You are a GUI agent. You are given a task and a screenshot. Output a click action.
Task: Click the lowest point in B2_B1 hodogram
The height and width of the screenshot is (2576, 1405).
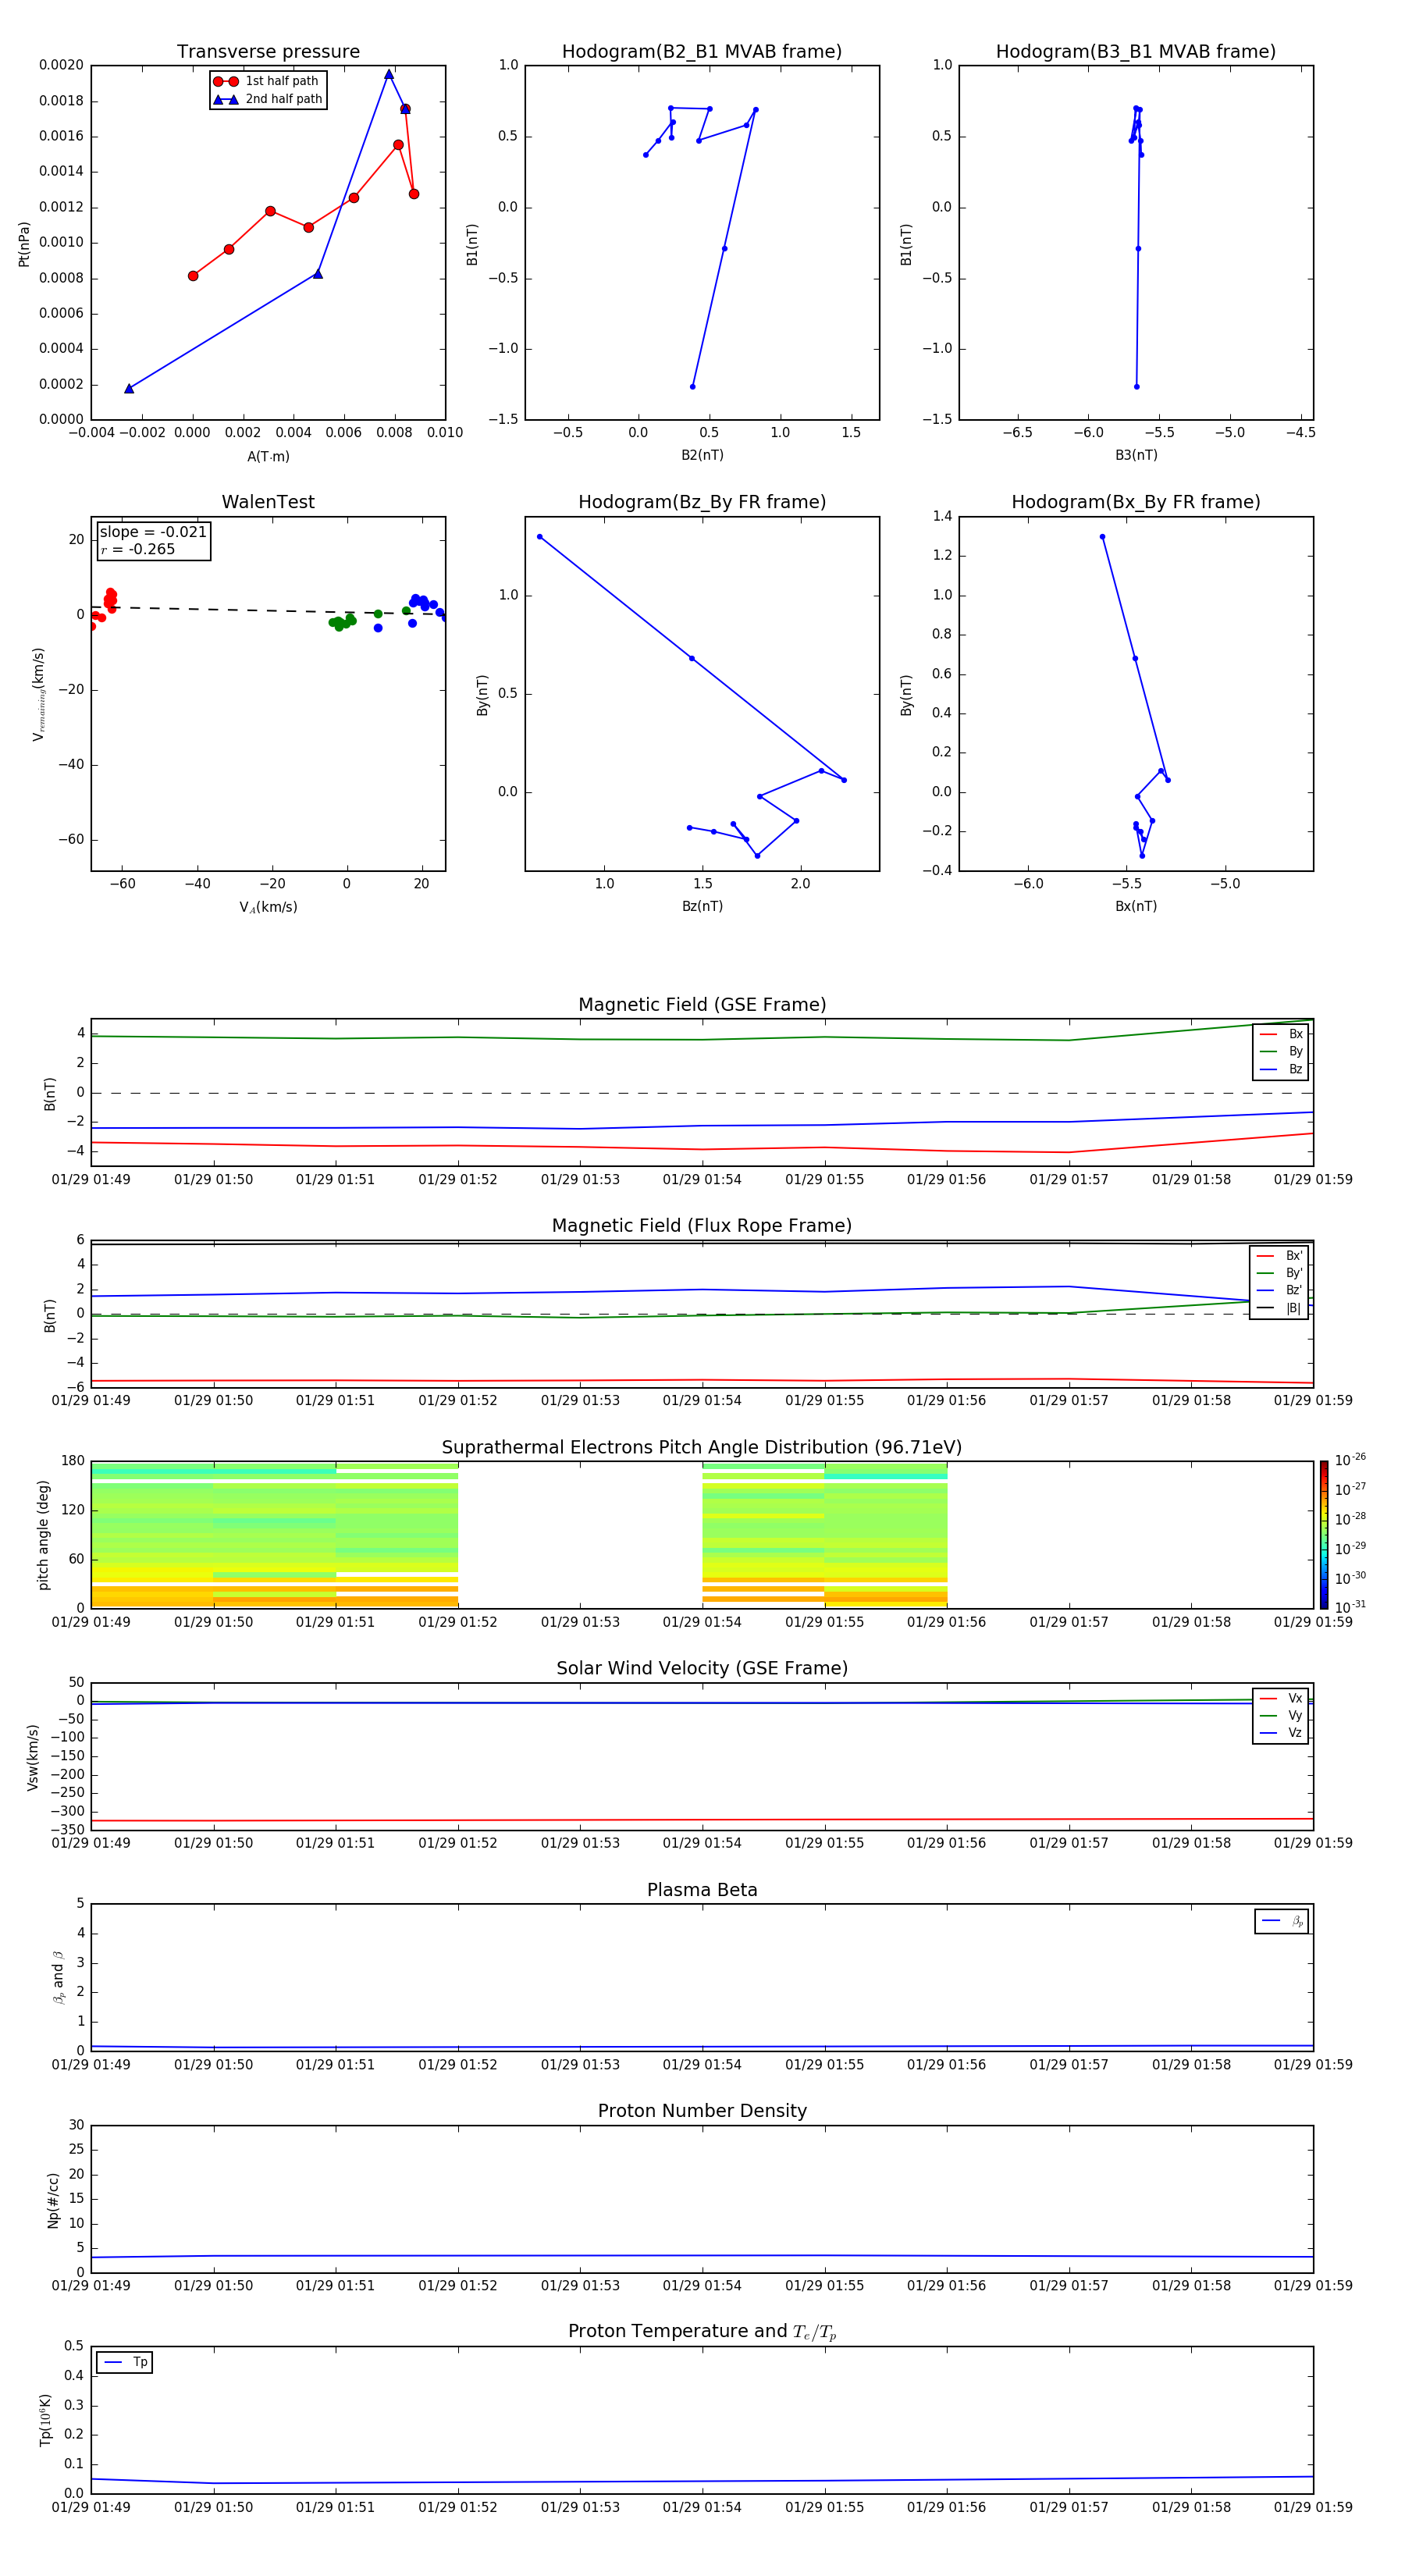[692, 386]
